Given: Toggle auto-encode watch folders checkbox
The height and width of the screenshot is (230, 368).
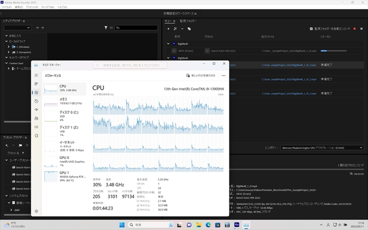Looking at the screenshot, I should pos(311,29).
